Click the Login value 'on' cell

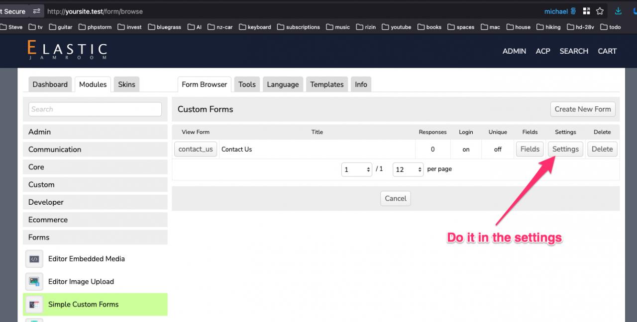coord(466,149)
